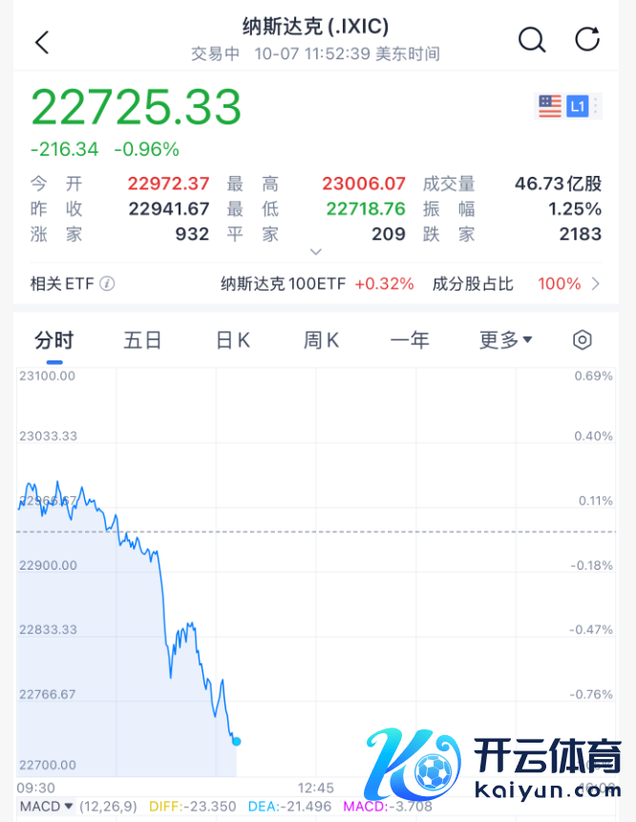Open constituent stocks share arrow

[x=597, y=284]
